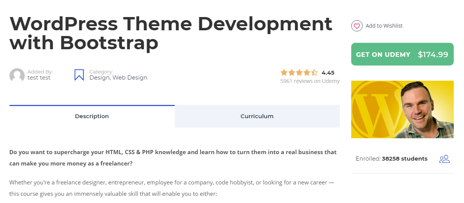The image size is (464, 203).
Task: Open the Design category link
Action: [99, 78]
